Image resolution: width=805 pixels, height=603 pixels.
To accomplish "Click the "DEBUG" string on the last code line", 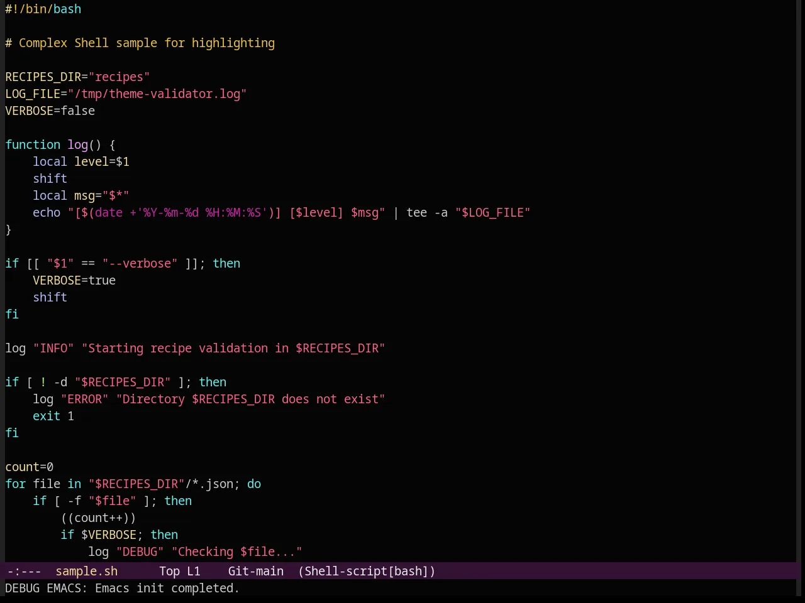I will click(140, 552).
